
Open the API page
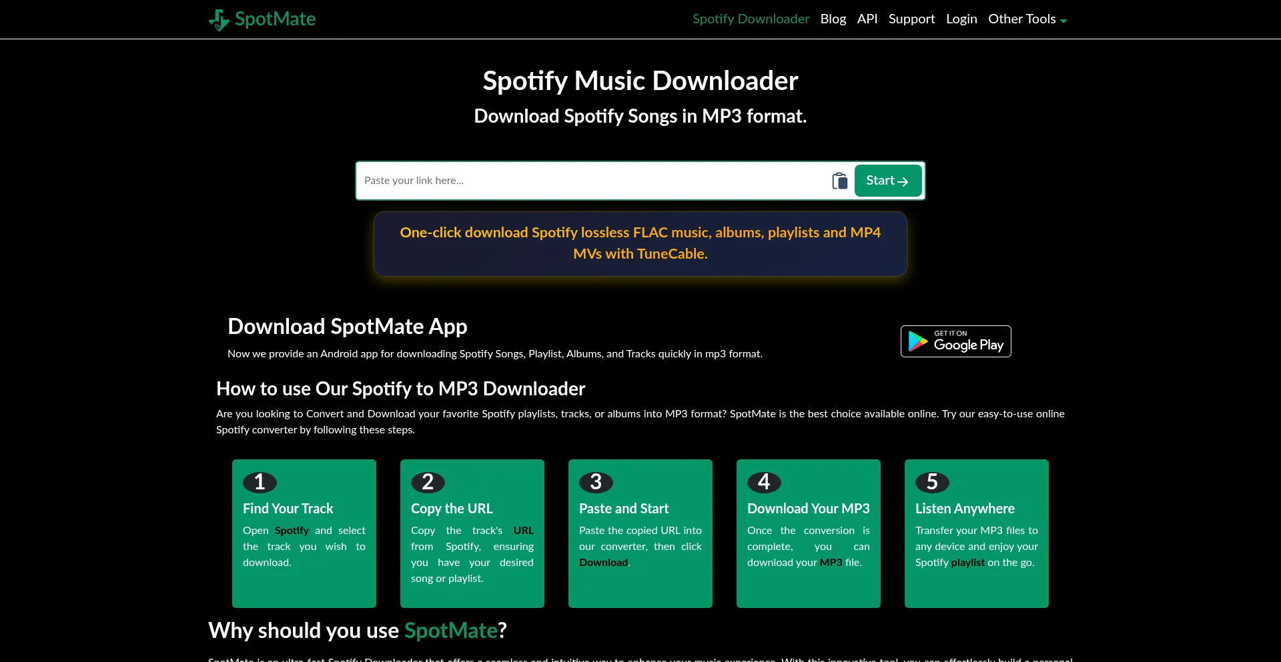[867, 19]
